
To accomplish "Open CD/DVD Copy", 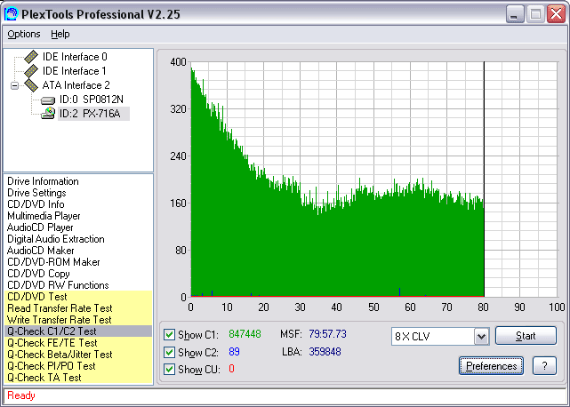I will [x=38, y=274].
